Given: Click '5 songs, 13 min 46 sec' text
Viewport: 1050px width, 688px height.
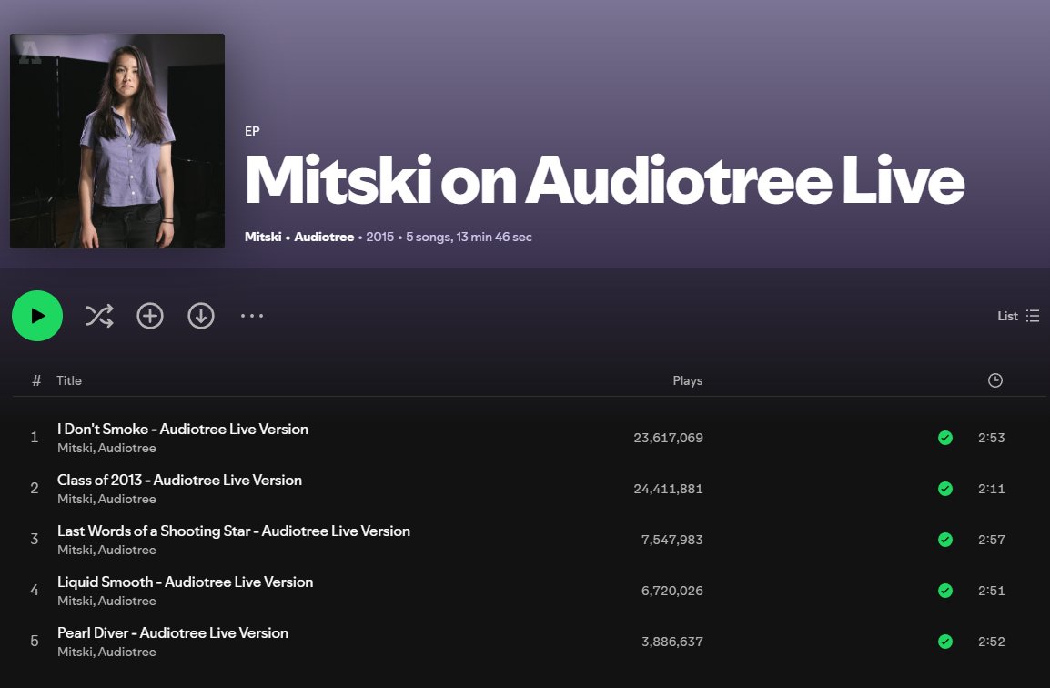Looking at the screenshot, I should tap(469, 237).
